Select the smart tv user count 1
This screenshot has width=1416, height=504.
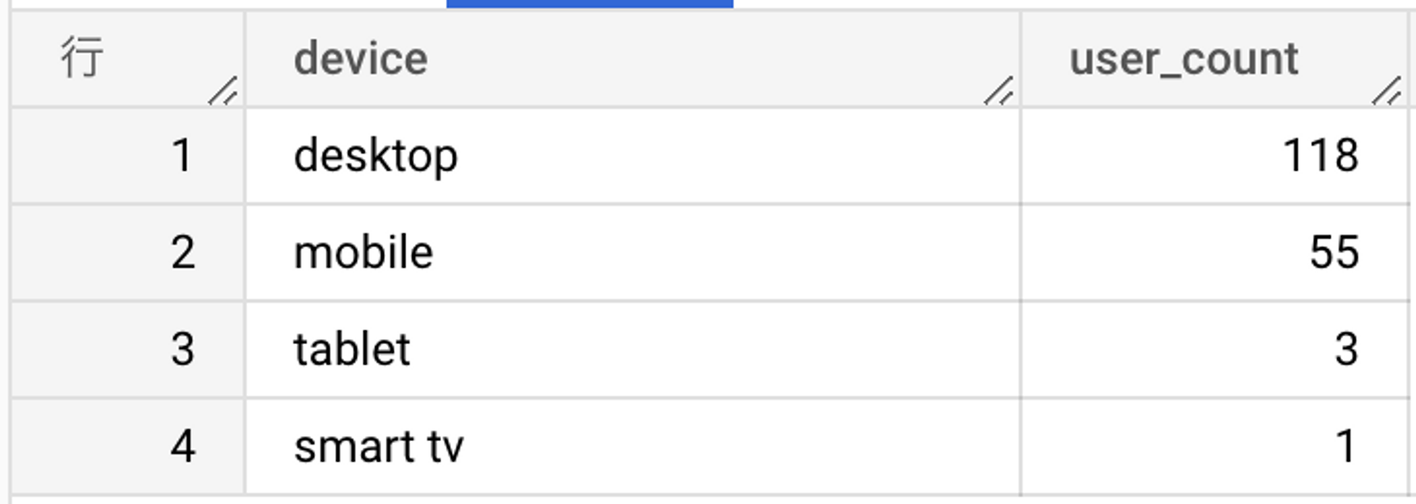tap(1347, 446)
